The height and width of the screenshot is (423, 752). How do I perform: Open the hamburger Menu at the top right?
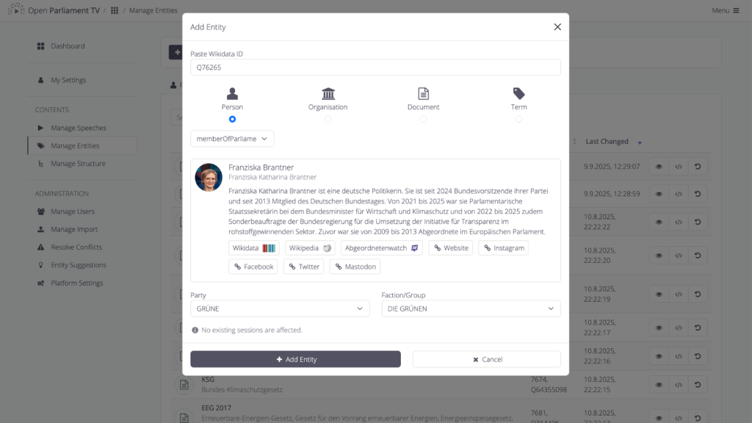point(725,10)
